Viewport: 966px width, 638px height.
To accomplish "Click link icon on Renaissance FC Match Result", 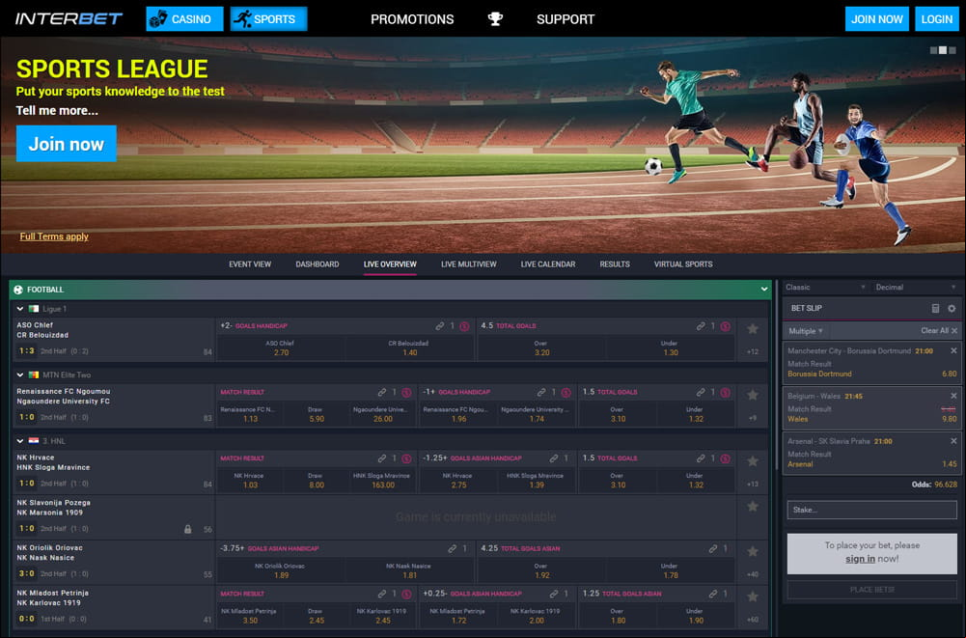I will [382, 392].
